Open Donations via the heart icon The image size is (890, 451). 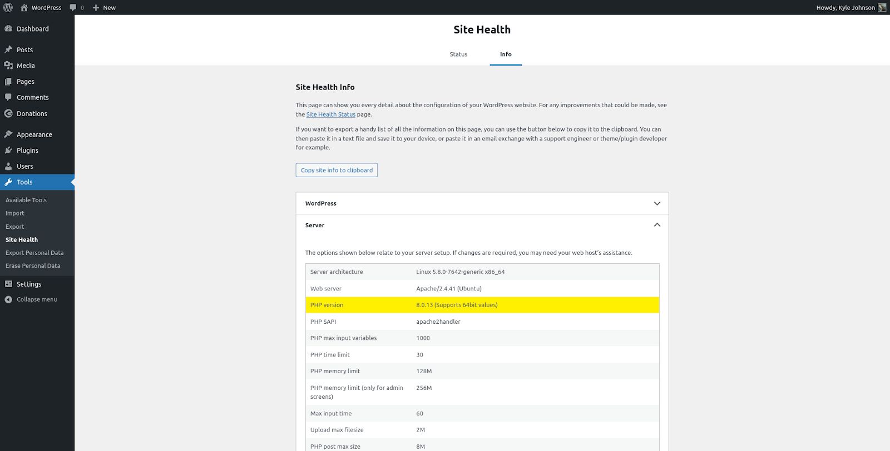tap(8, 113)
